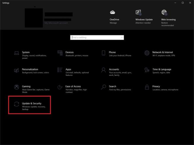Click 'Bluetooth, printers, mouse' description
The image size is (194, 145).
77,55
